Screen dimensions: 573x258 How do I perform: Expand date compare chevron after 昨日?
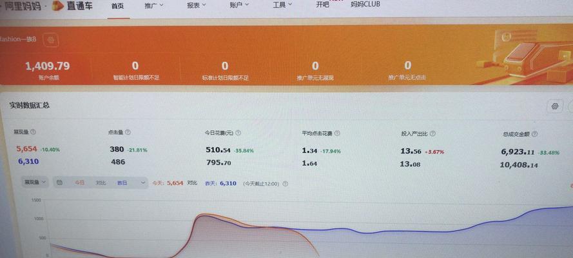142,183
